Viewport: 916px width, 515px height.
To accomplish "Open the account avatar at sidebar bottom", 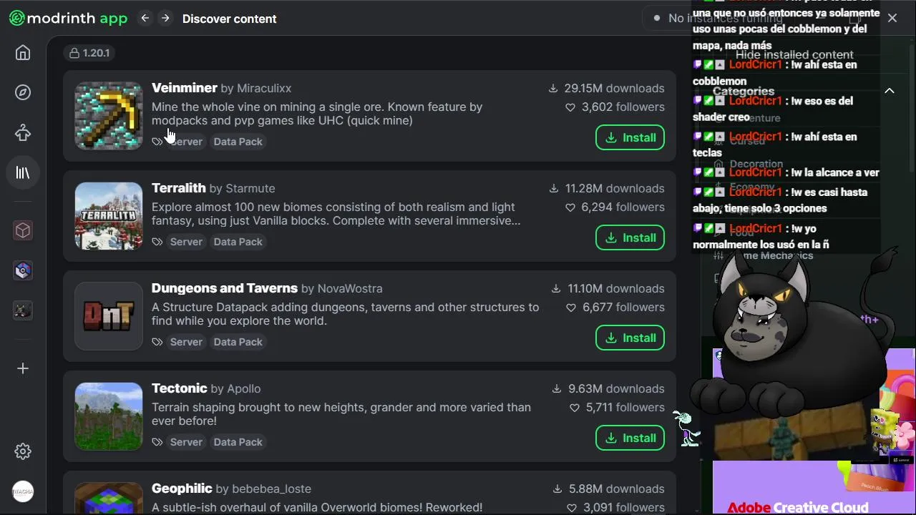I will tap(23, 491).
